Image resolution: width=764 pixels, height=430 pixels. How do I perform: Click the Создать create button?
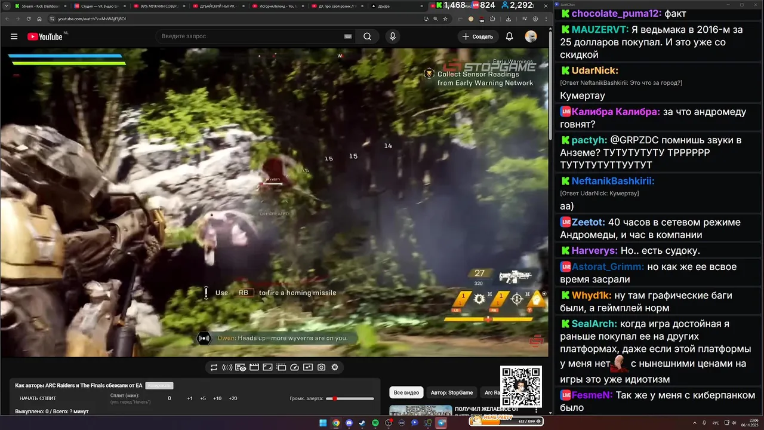(x=479, y=36)
